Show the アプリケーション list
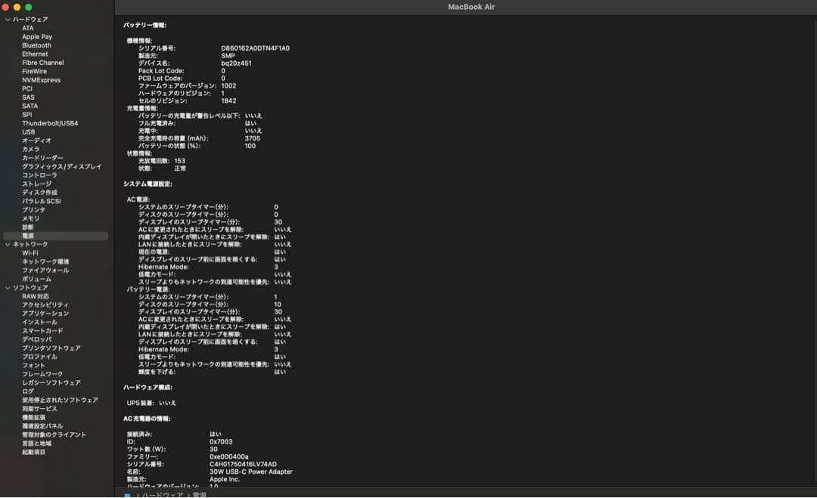Screen dimensions: 817x498 (x=45, y=314)
